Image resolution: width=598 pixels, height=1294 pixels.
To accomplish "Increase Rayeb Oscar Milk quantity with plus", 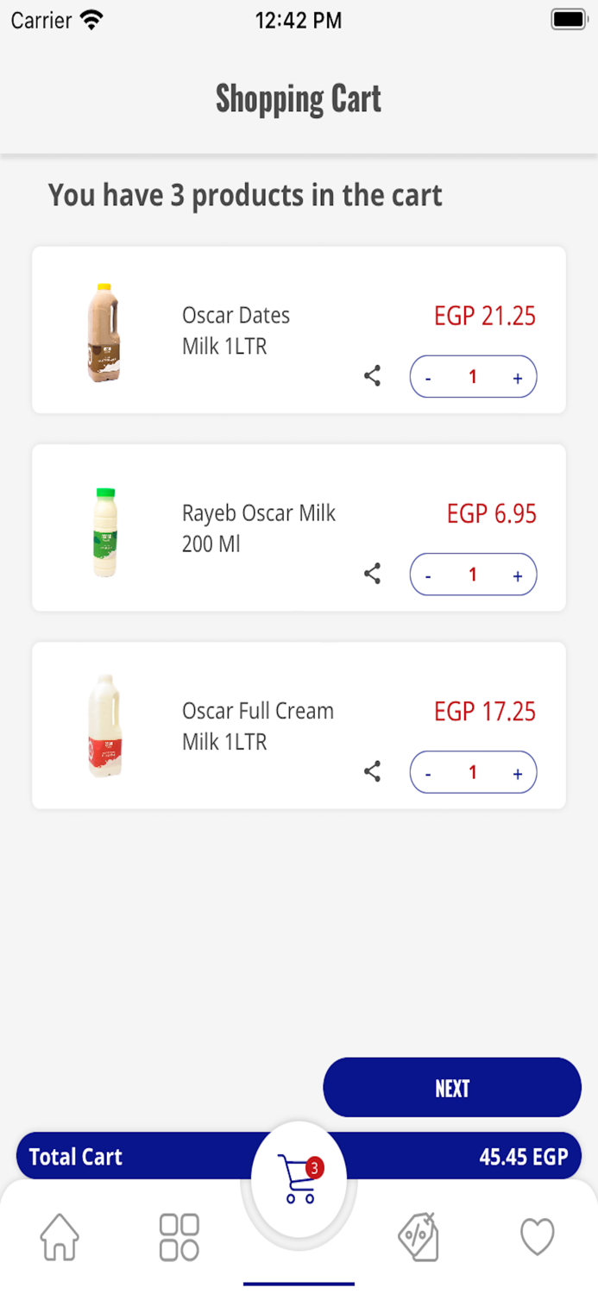I will pyautogui.click(x=518, y=574).
